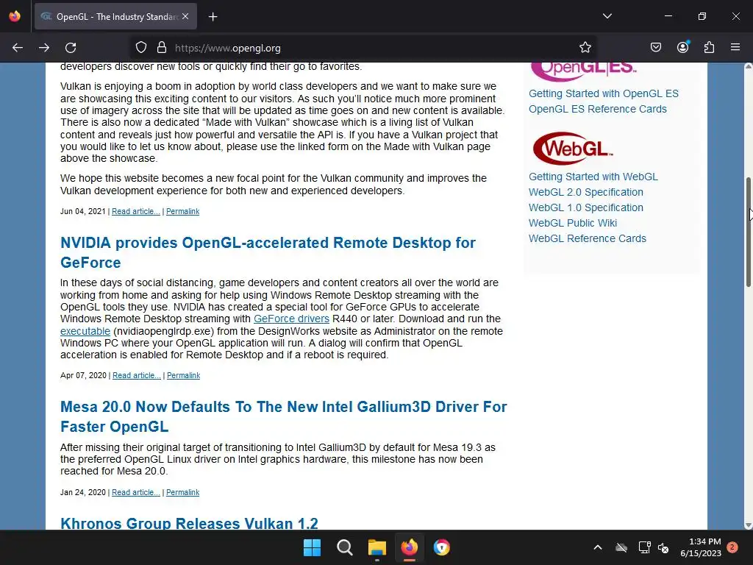Open the Extensions puzzle icon
Image resolution: width=753 pixels, height=565 pixels.
709,48
